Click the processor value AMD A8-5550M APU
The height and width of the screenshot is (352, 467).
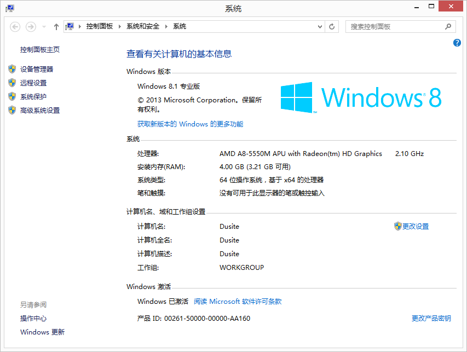(x=301, y=154)
